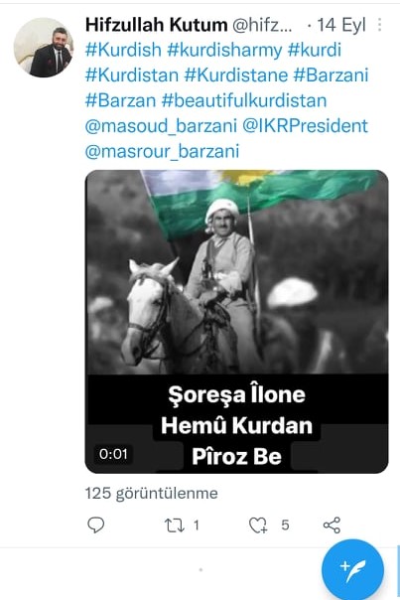Screen dimensions: 400x600
Task: Open the Hifzullah Kutum display name
Action: (157, 25)
